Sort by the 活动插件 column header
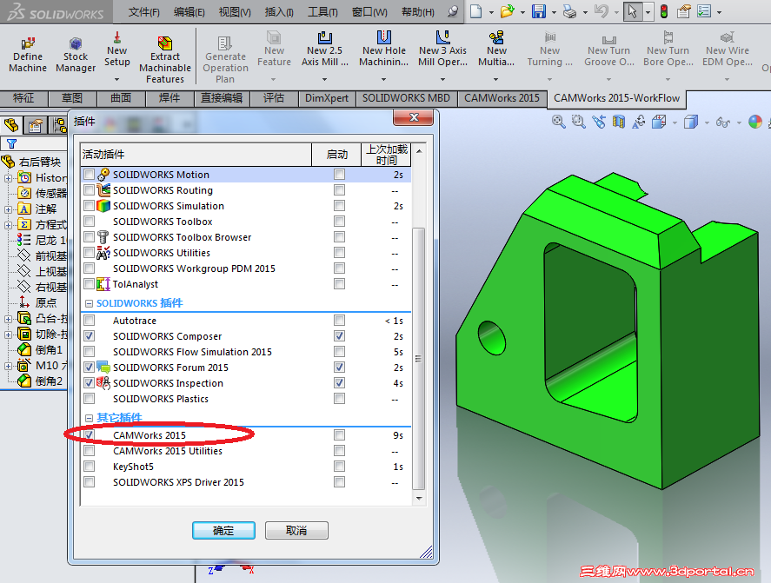Image resolution: width=771 pixels, height=583 pixels. (196, 155)
